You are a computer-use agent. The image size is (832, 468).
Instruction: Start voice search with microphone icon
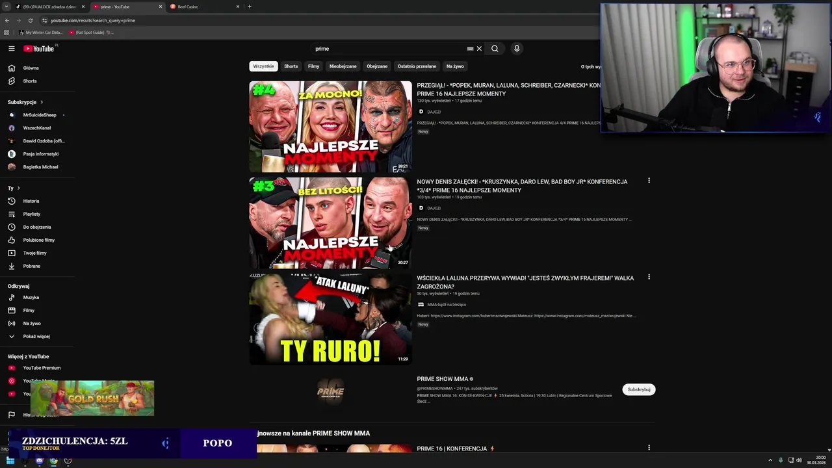517,49
